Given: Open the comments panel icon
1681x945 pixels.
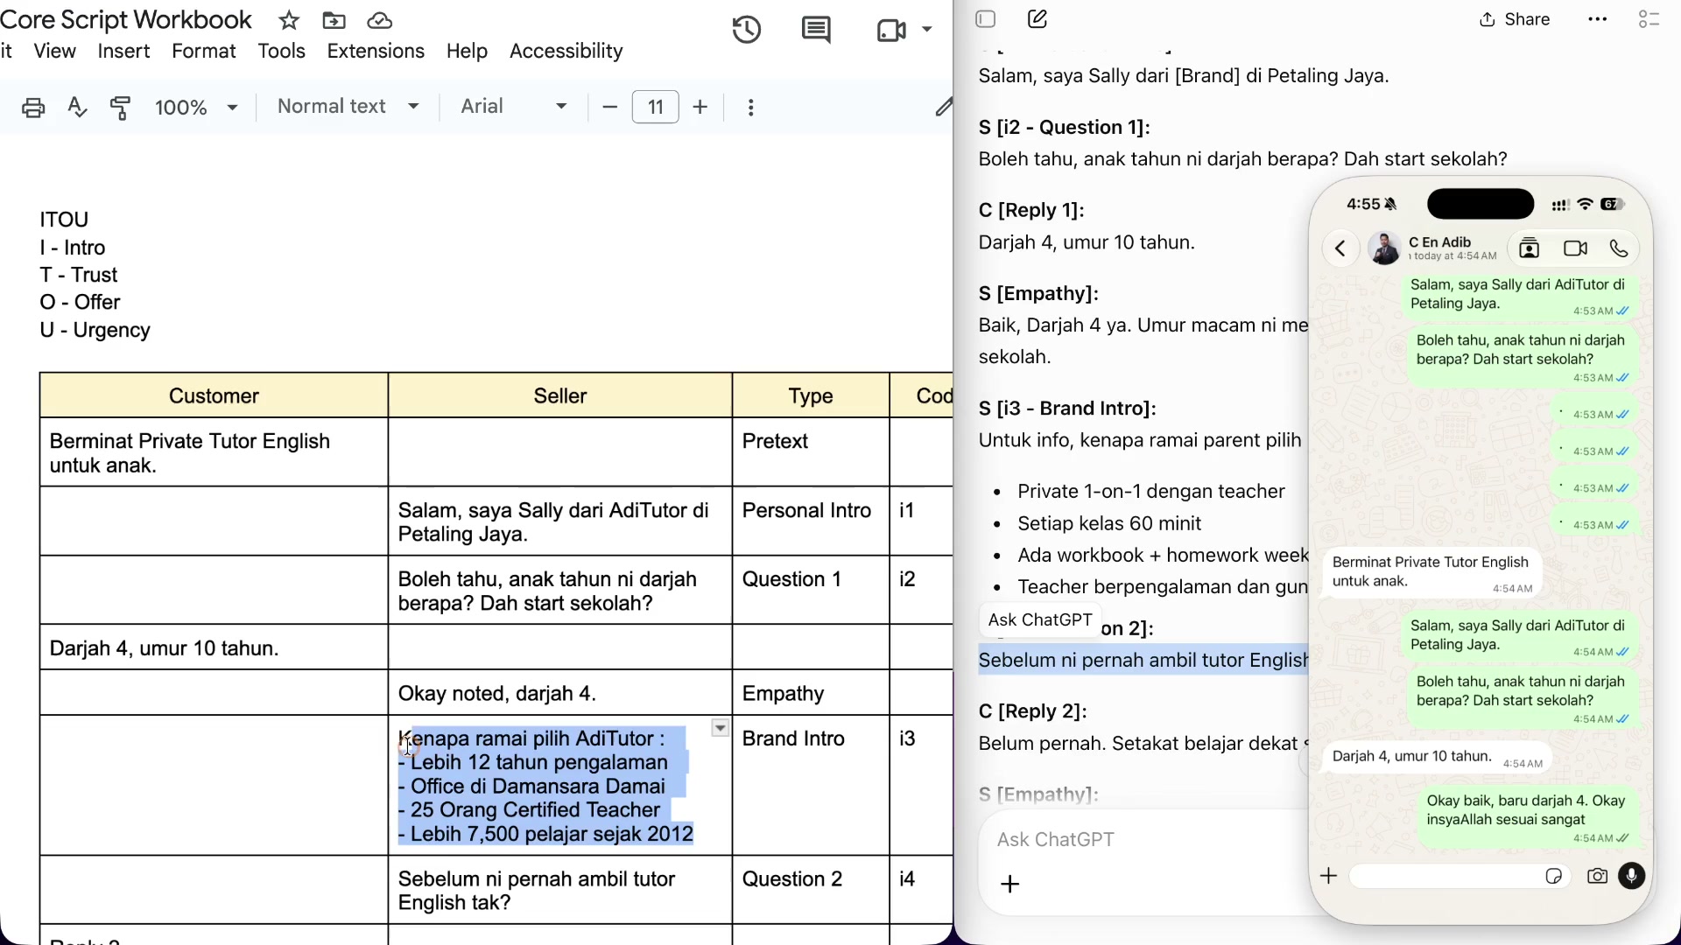Looking at the screenshot, I should pyautogui.click(x=816, y=30).
